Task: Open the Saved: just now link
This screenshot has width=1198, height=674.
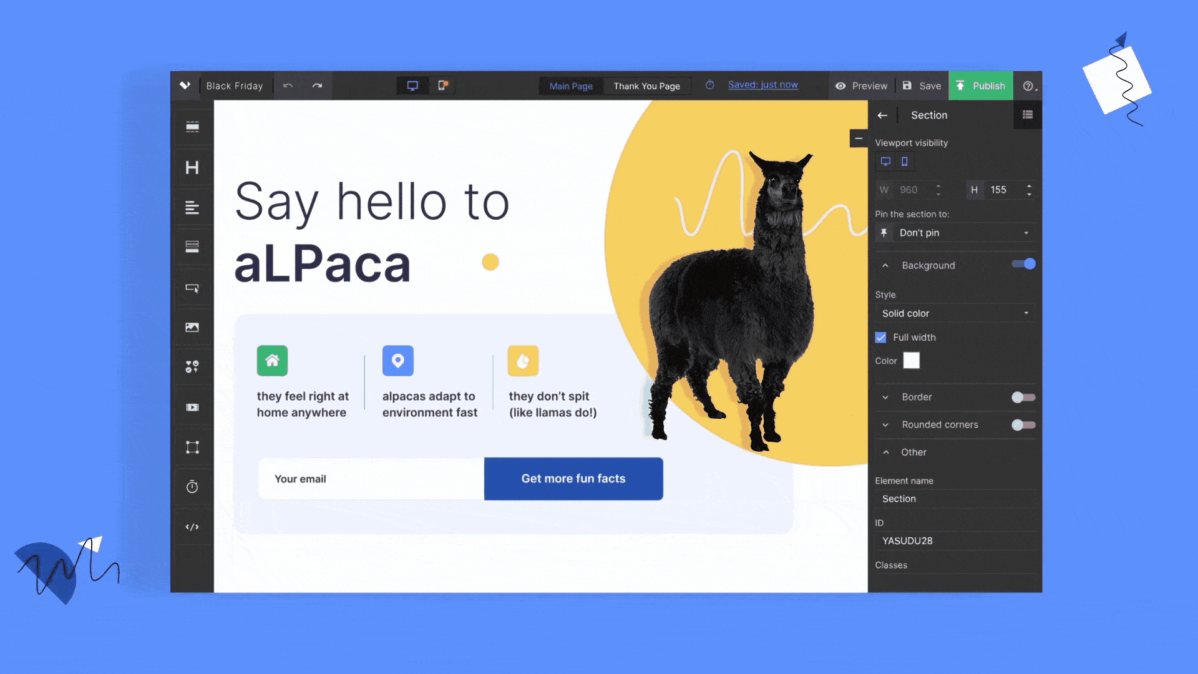Action: (762, 85)
